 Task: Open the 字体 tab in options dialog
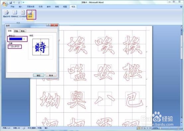(10, 31)
